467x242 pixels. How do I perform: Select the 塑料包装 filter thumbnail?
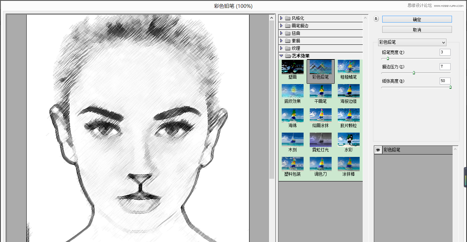[x=292, y=163]
